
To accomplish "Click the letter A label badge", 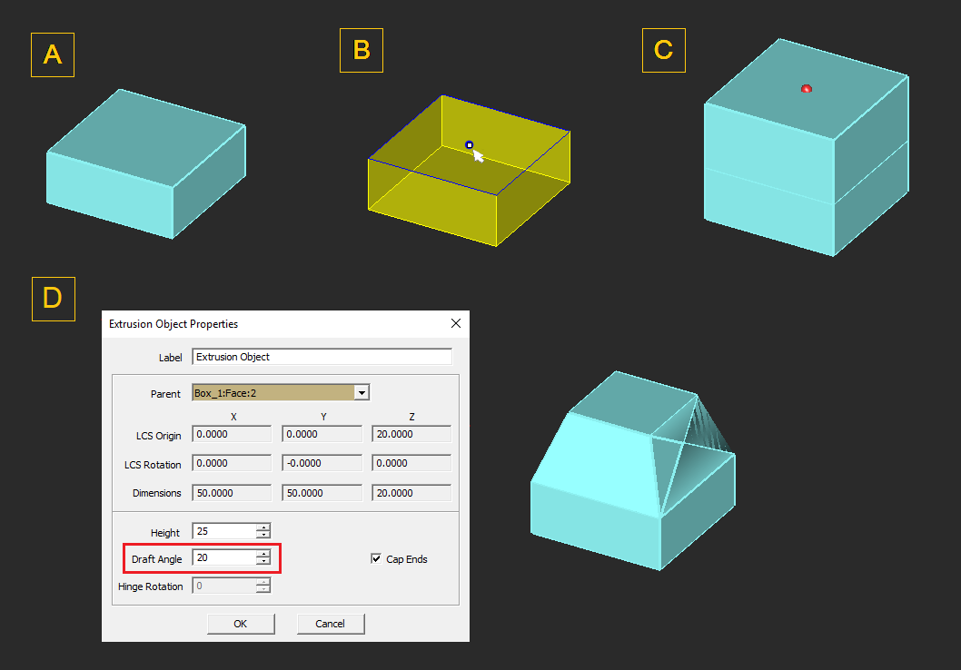I will [x=52, y=54].
